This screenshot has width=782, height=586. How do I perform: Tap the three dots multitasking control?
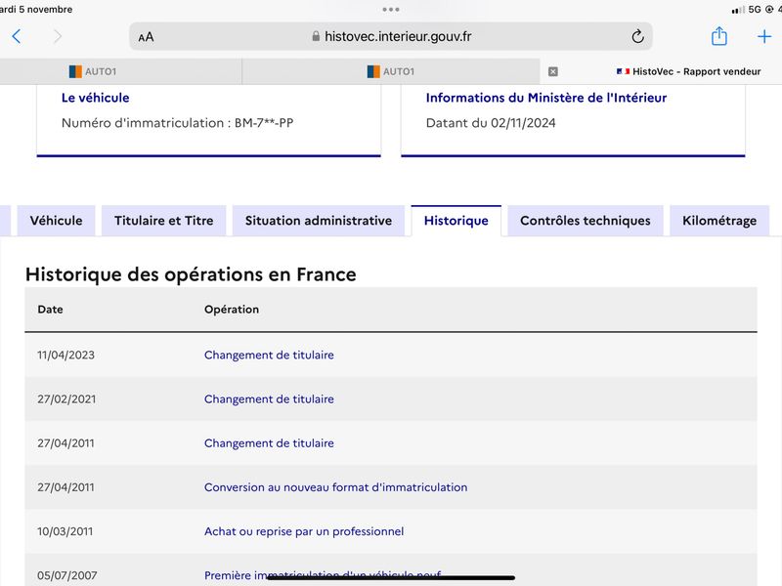pyautogui.click(x=390, y=10)
